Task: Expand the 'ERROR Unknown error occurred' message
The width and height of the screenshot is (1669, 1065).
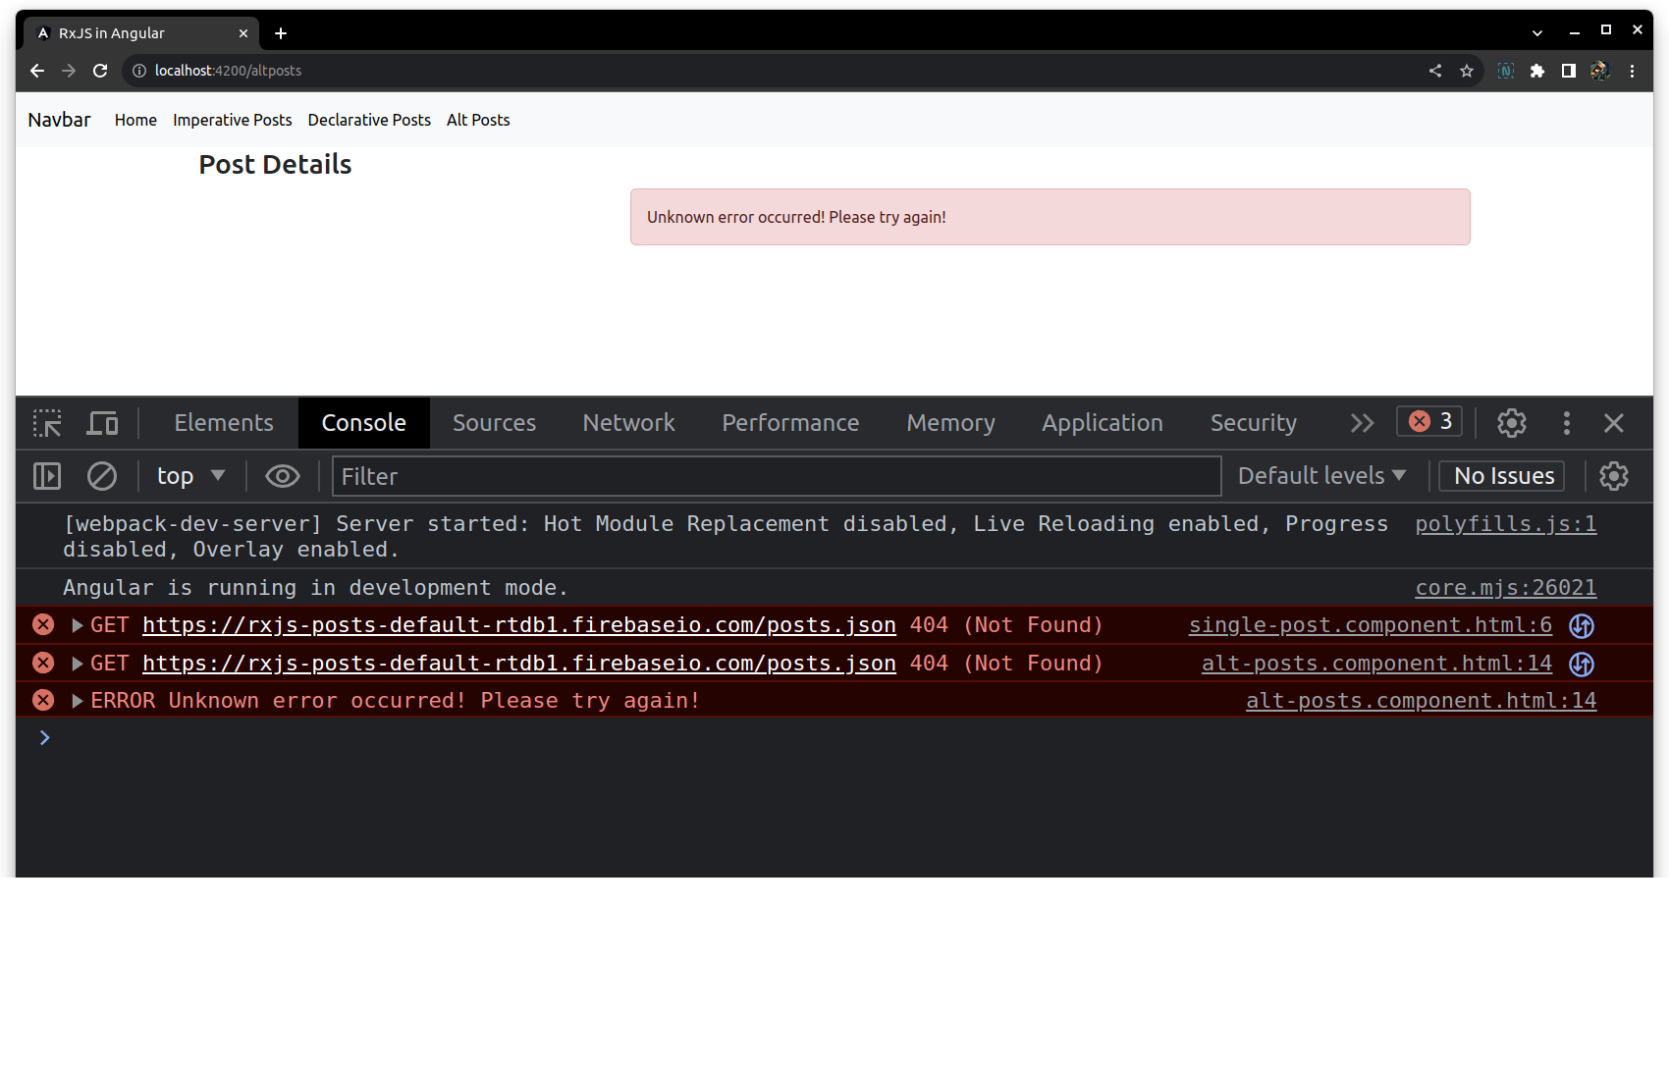Action: [x=77, y=701]
